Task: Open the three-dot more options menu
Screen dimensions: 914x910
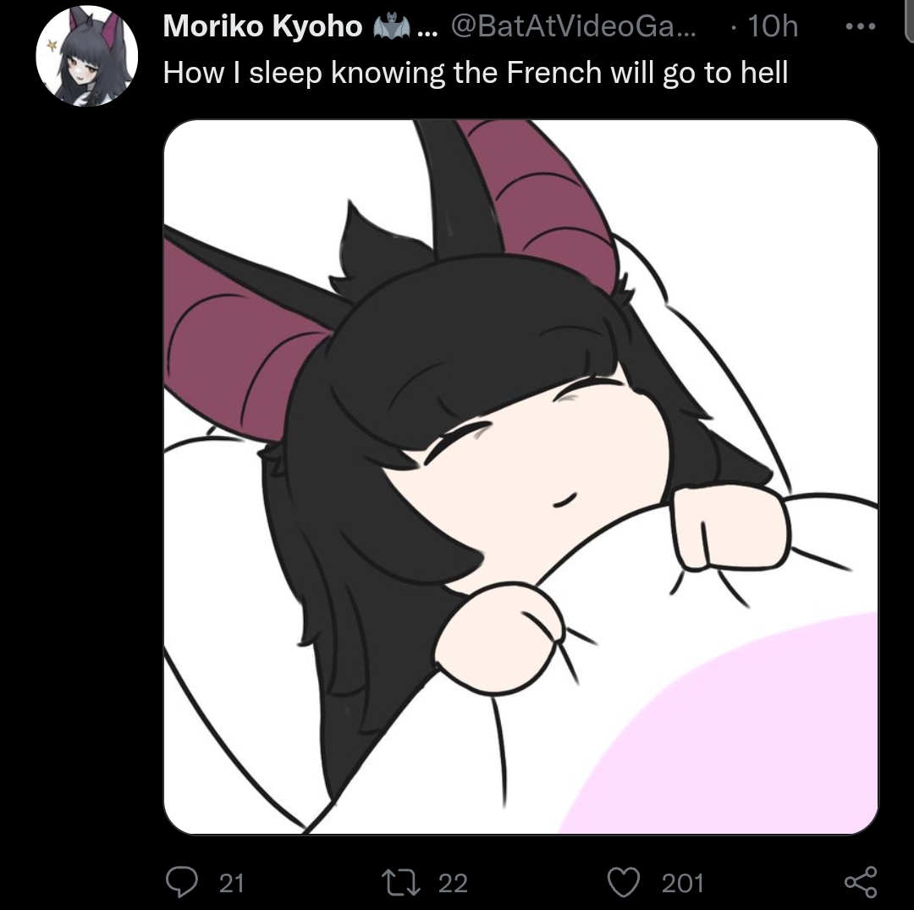Action: (x=861, y=26)
